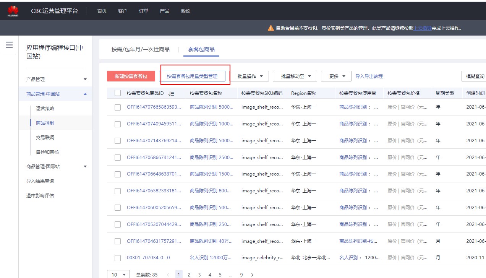Check the row OFFI614706005205659
Screen dimensions: 486x278
point(118,208)
